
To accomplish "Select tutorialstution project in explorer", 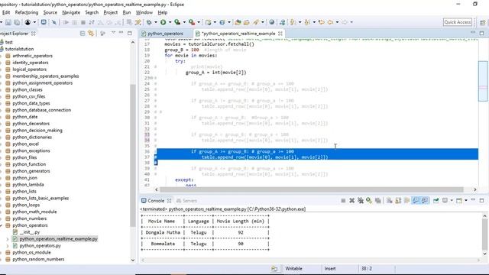I will (x=19, y=49).
